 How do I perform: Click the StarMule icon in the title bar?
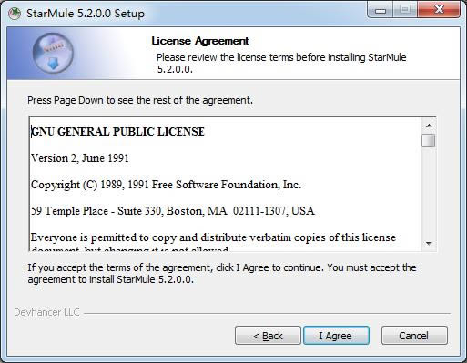click(x=15, y=14)
